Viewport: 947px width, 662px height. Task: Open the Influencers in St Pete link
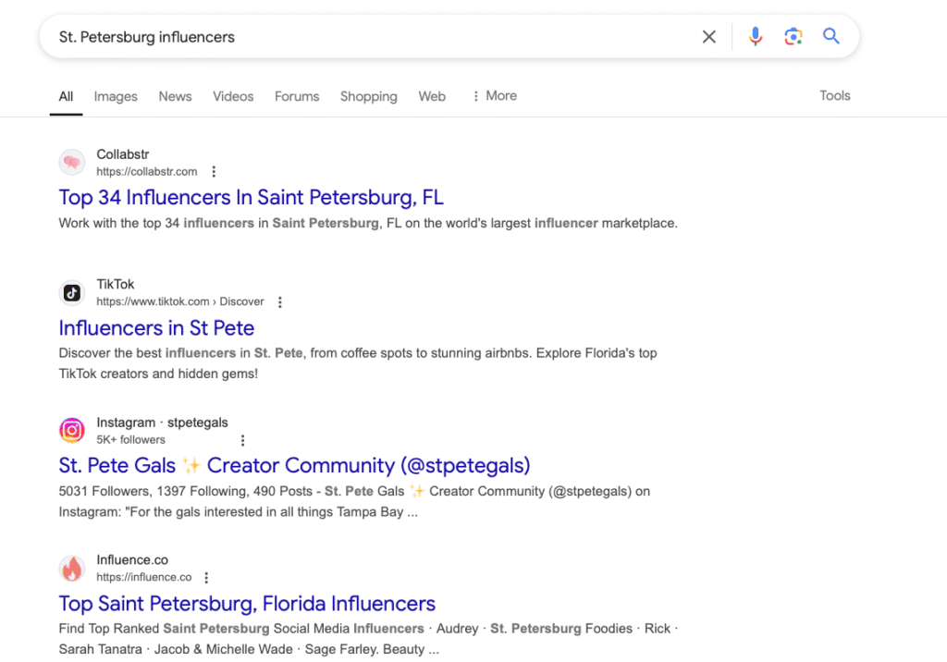(156, 328)
